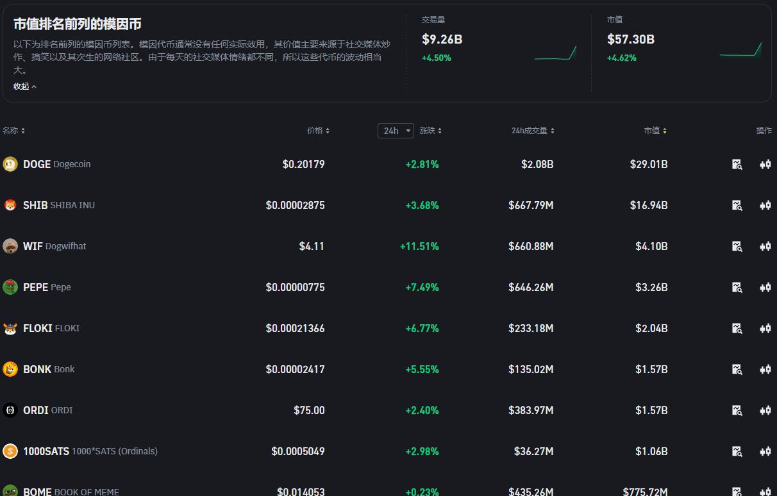
Task: Click 1000SATS price $0.0005049
Action: [x=298, y=451]
